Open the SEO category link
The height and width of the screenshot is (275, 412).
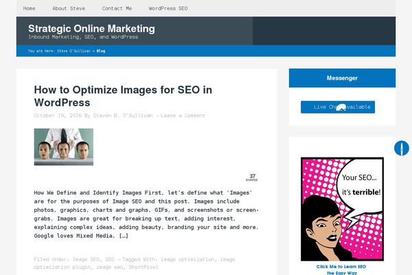point(110,259)
